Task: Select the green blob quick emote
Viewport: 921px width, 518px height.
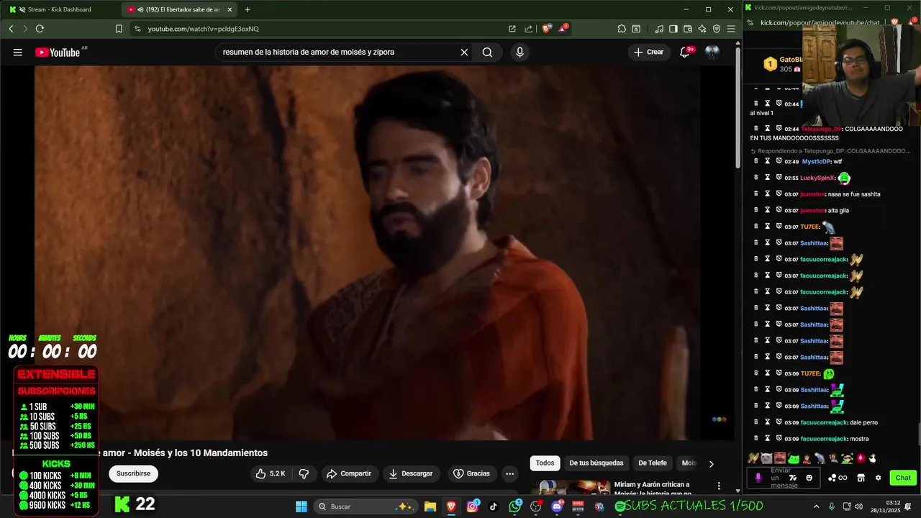Action: (x=793, y=458)
